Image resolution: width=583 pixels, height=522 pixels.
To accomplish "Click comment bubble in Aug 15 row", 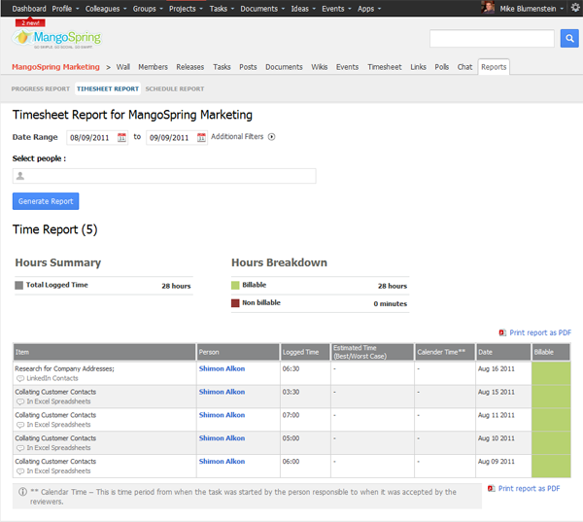I will click(x=20, y=401).
